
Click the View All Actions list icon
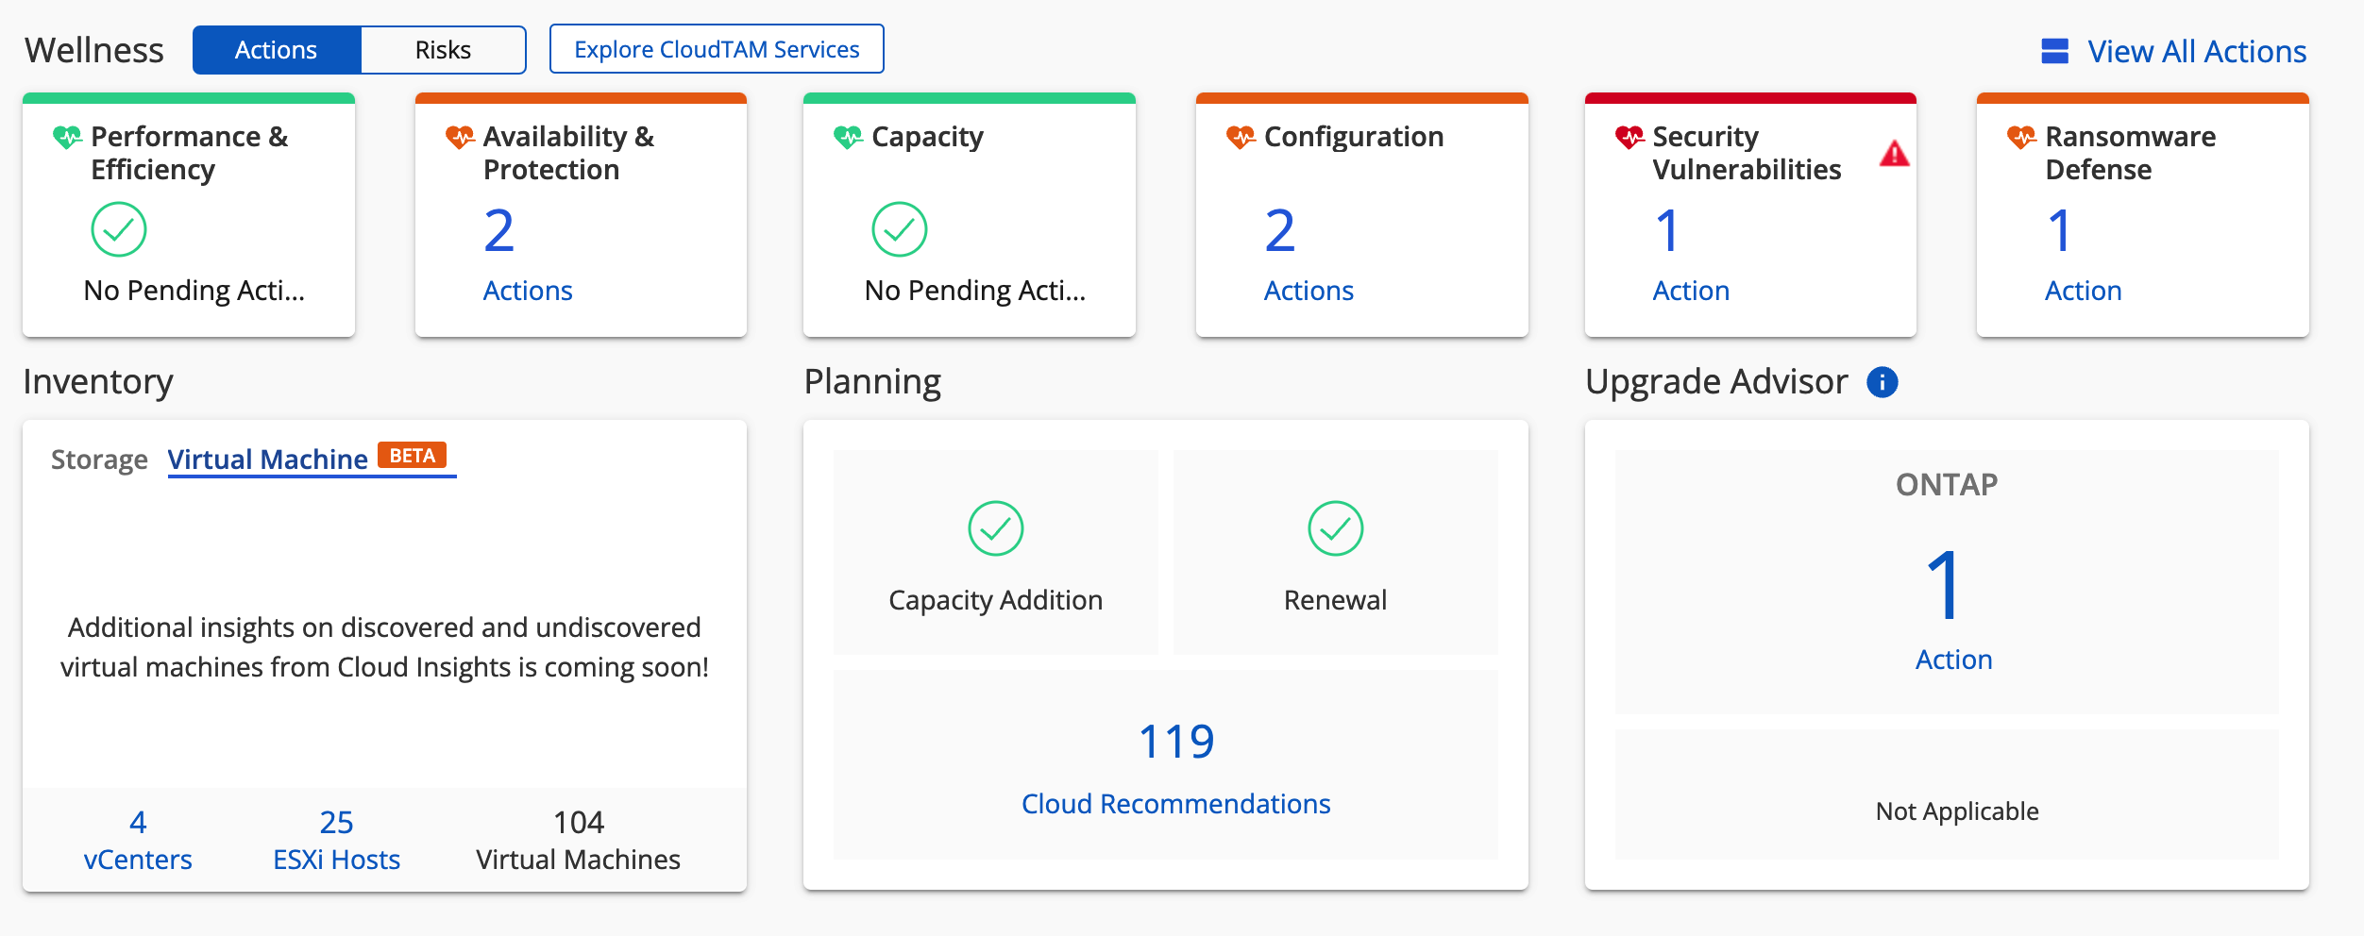pos(2054,51)
